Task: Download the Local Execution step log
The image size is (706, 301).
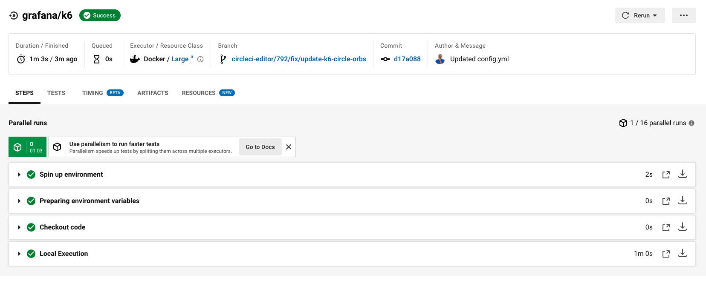Action: pos(683,253)
